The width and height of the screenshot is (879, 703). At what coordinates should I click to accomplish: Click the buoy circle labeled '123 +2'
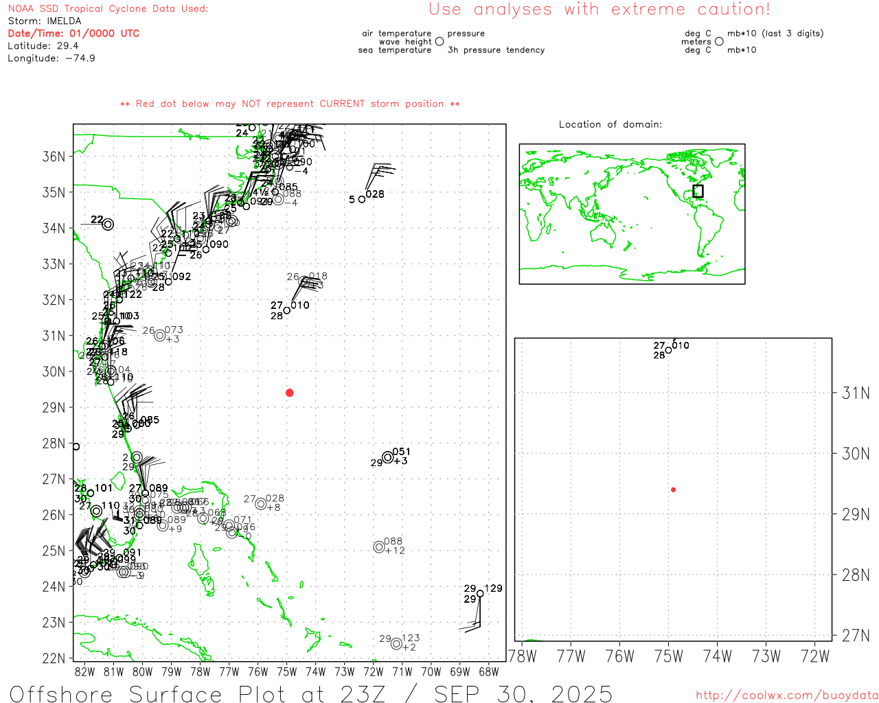pos(396,643)
